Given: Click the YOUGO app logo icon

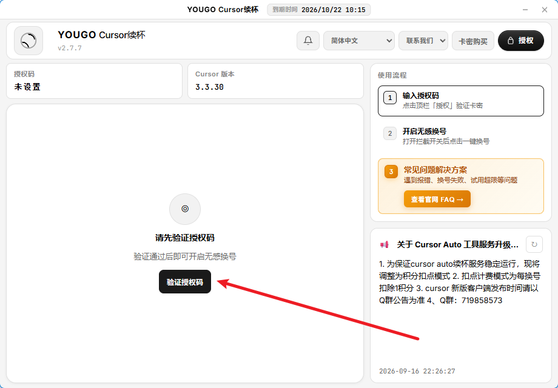Looking at the screenshot, I should point(29,41).
